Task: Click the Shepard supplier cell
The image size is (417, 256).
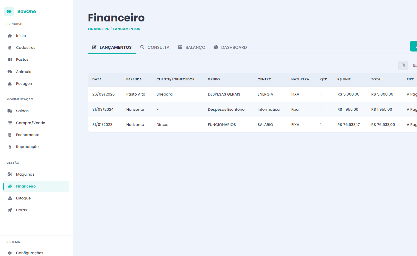Action: tap(164, 94)
